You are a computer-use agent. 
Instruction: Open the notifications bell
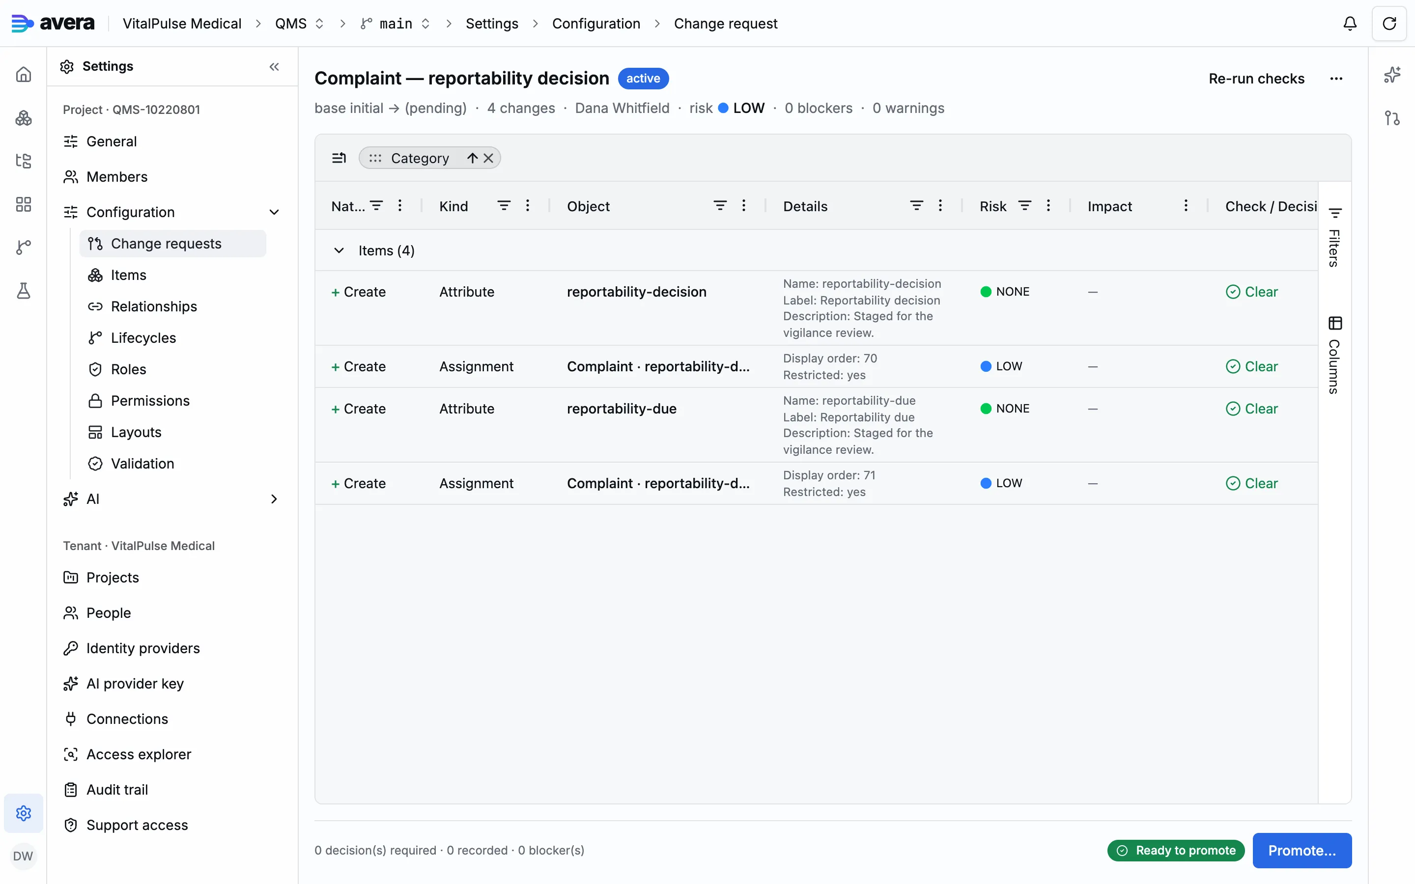click(1350, 24)
